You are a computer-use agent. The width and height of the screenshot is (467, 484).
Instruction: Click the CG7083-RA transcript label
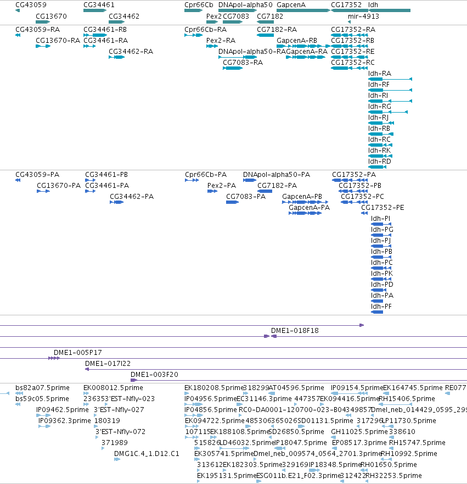click(x=243, y=63)
